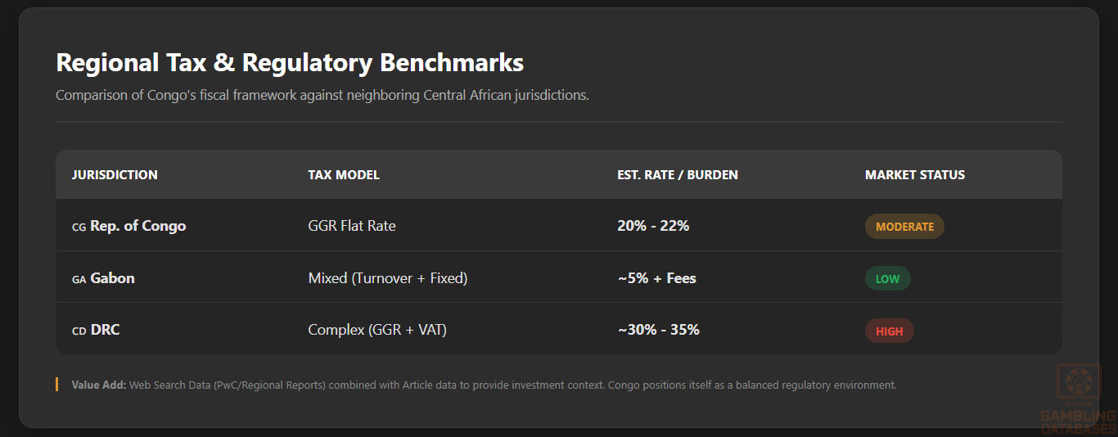Click the Rep. of Congo row name
The height and width of the screenshot is (437, 1118).
[x=138, y=226]
